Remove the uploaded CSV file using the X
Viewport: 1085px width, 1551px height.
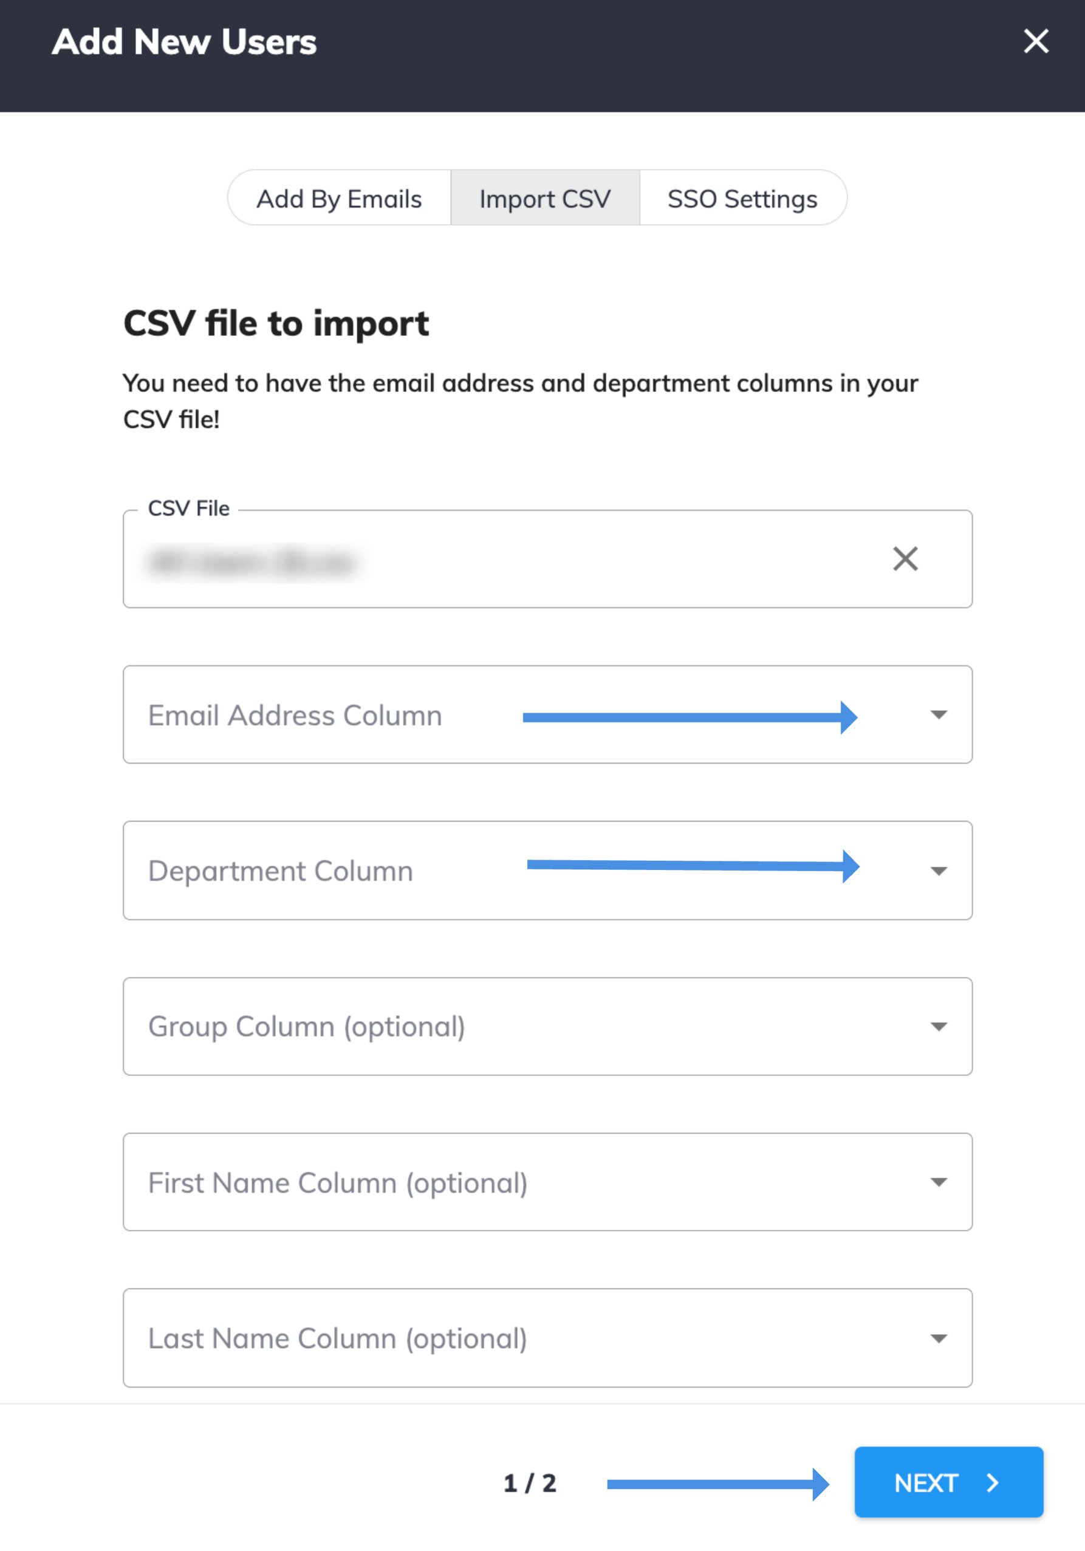[x=905, y=560]
